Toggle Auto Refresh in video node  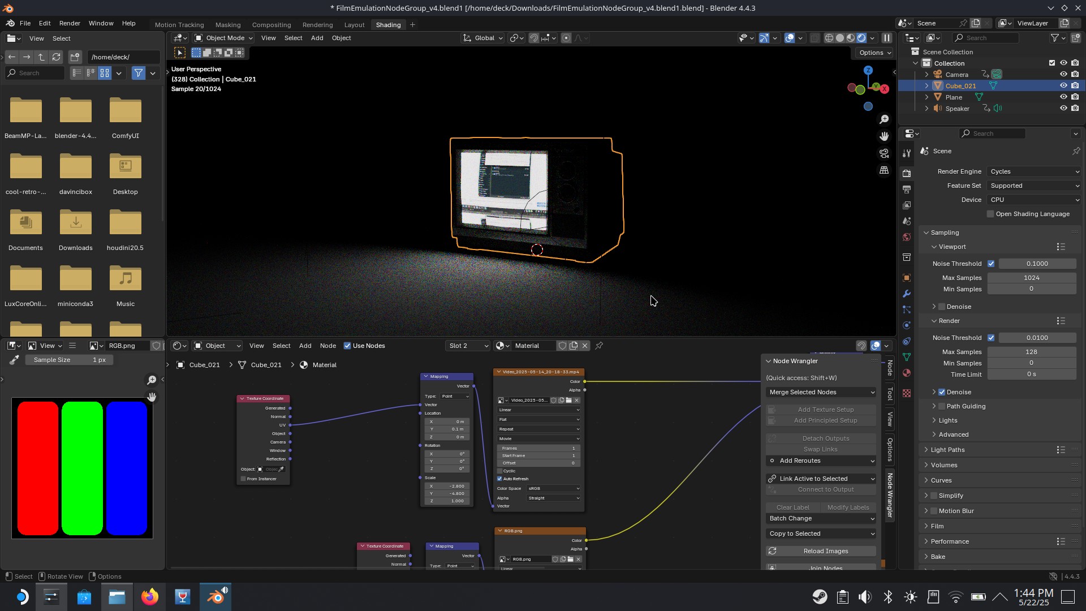pyautogui.click(x=499, y=479)
